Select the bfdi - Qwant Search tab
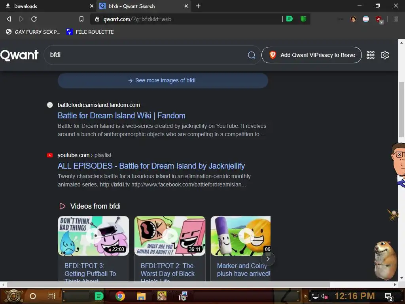This screenshot has width=405, height=304. (x=144, y=6)
